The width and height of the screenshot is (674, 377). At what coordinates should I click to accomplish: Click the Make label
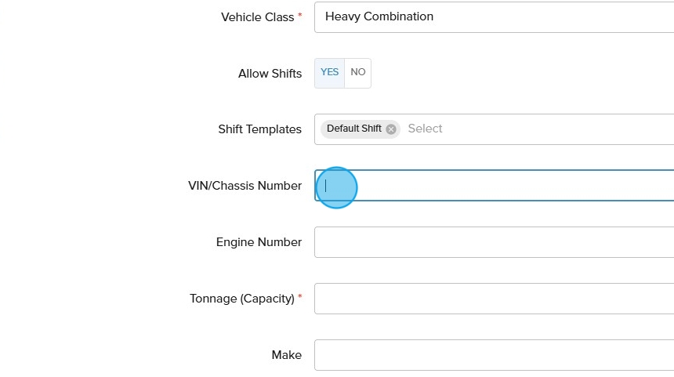coord(286,355)
